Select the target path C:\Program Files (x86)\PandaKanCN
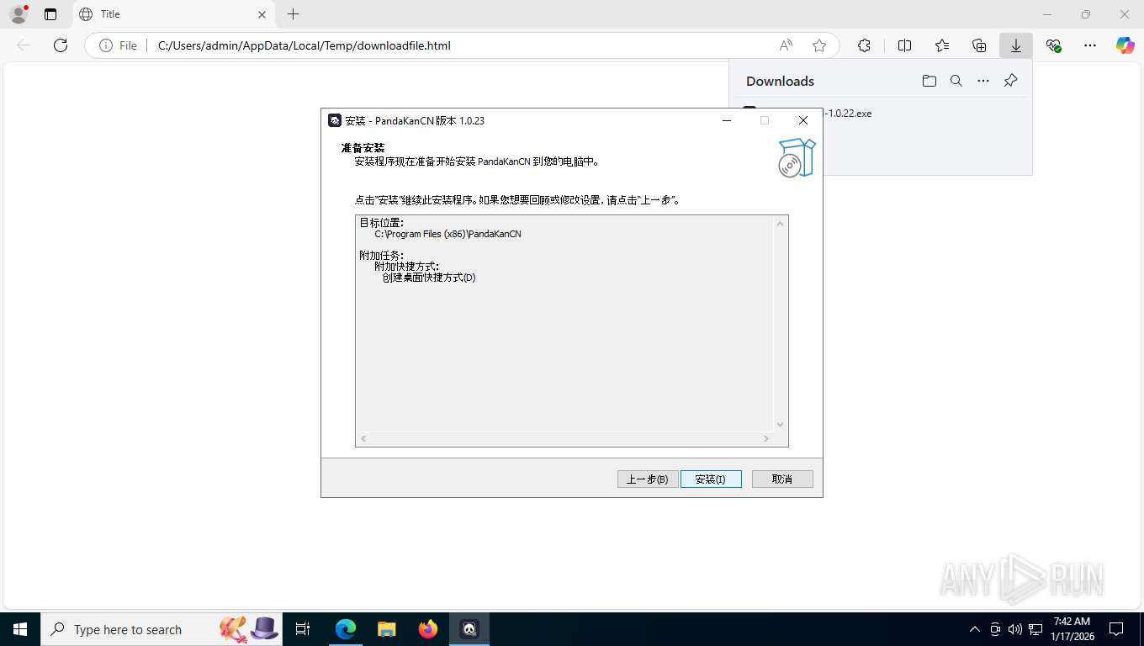This screenshot has width=1144, height=646. pos(448,234)
